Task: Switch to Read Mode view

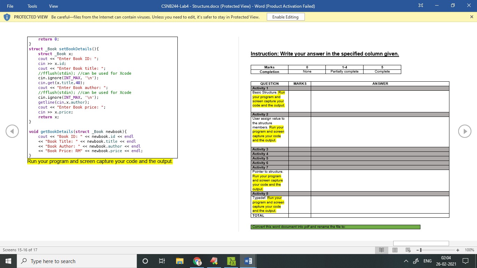Action: (x=381, y=250)
